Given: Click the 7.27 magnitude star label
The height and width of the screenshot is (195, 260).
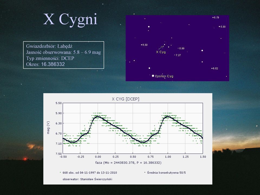Looking at the screenshot, I should click(178, 55).
